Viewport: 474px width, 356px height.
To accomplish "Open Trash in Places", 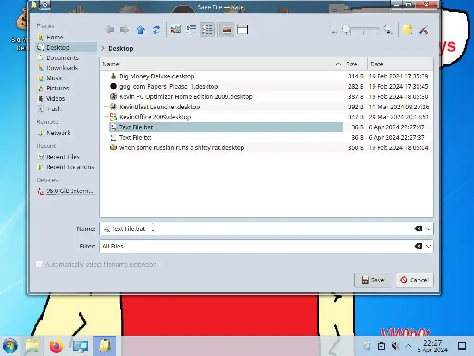I will (x=66, y=108).
